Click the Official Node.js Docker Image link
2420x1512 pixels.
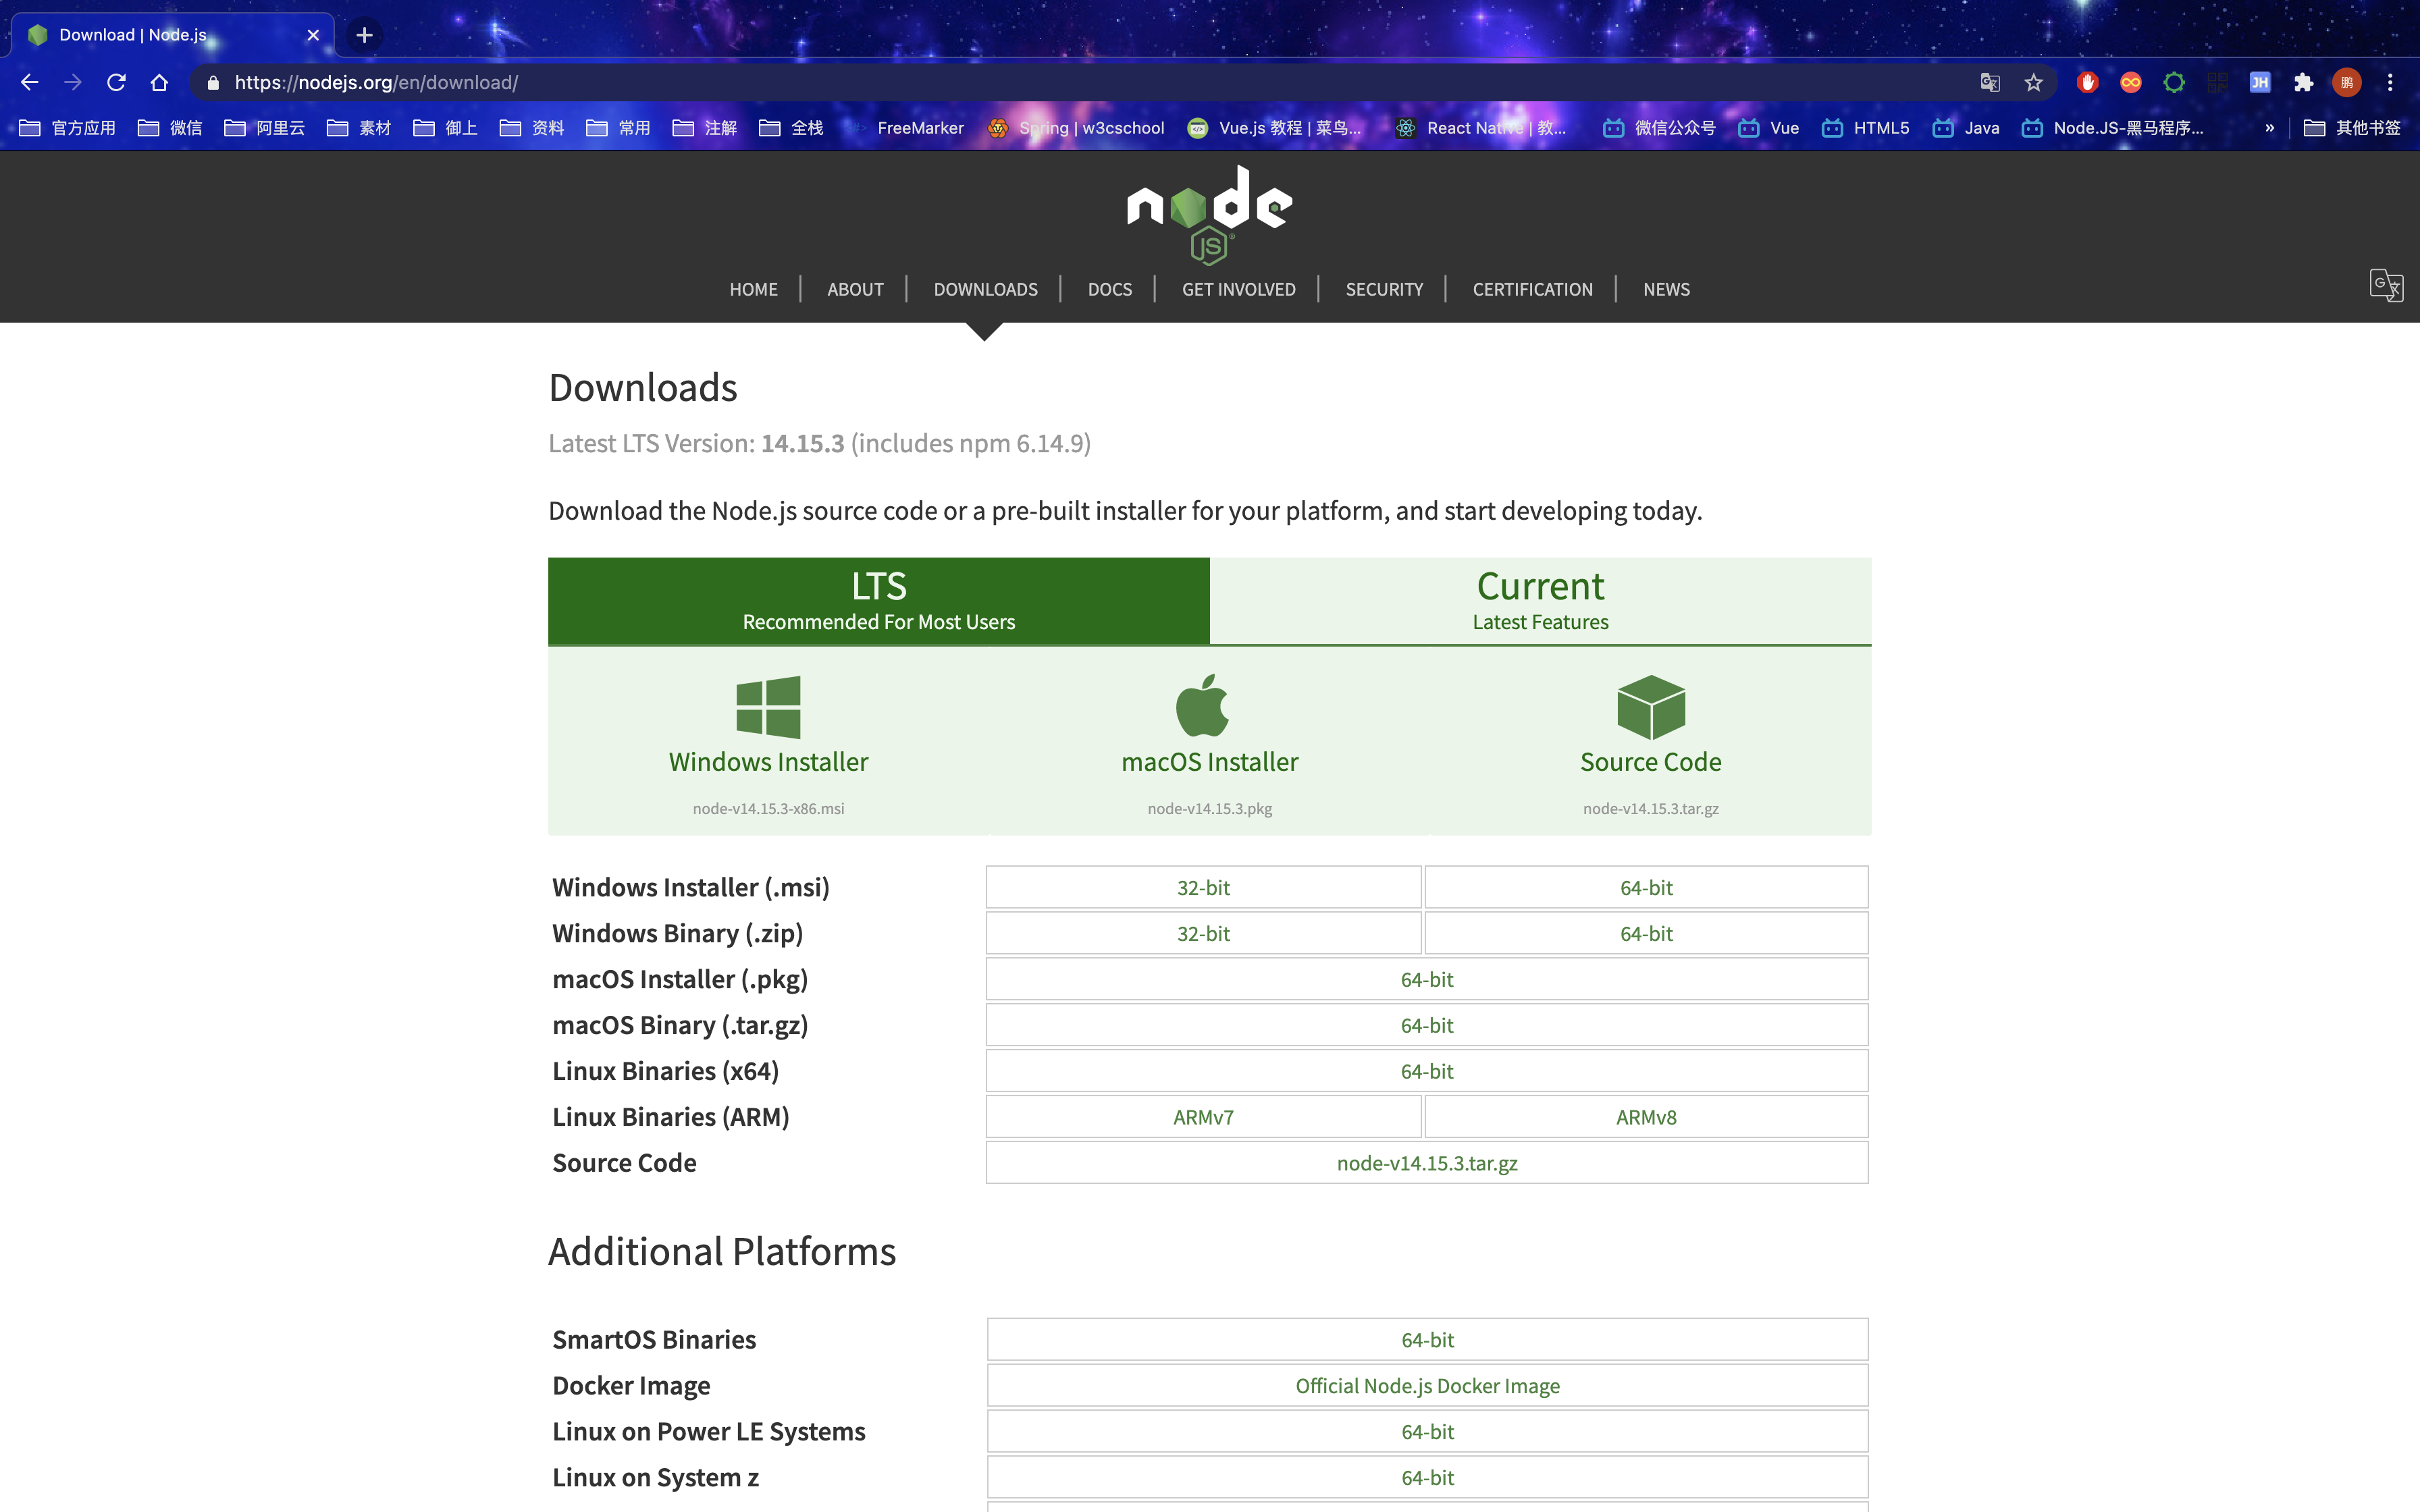point(1427,1385)
